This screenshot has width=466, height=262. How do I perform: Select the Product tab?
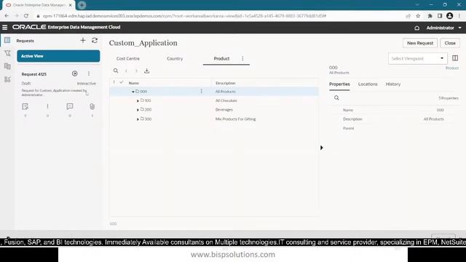click(x=221, y=58)
